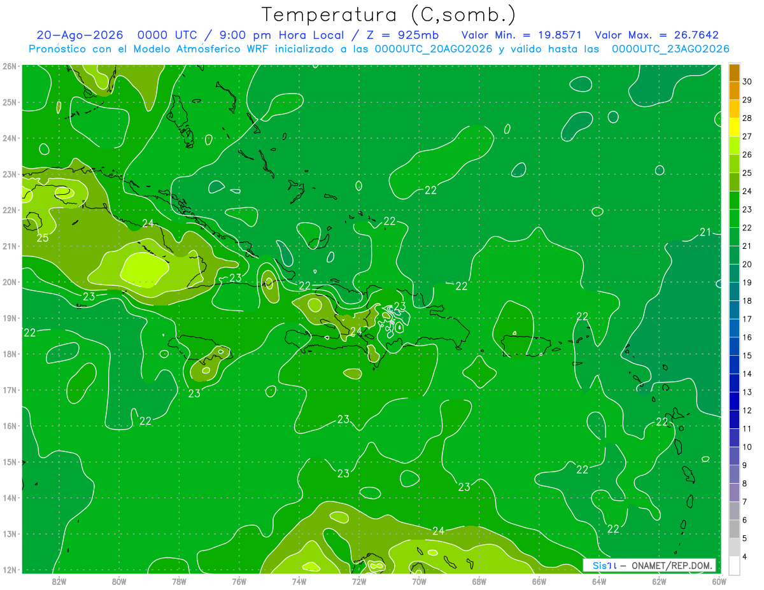The width and height of the screenshot is (764, 590).
Task: Click the 70W longitude axis label
Action: 419,581
